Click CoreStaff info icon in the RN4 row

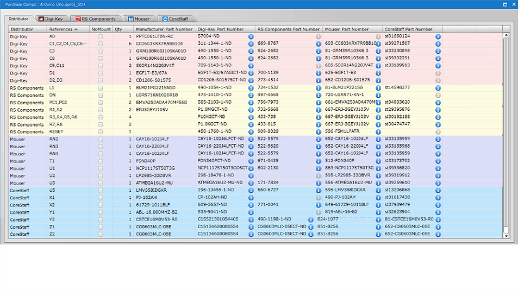click(x=438, y=154)
